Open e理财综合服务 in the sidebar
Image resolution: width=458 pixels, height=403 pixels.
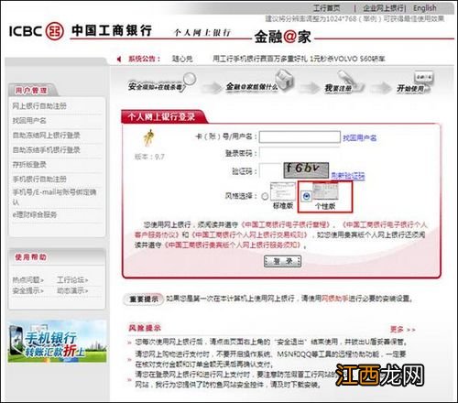[35, 214]
